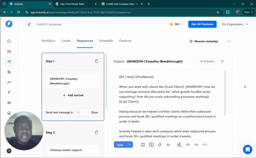256x158 pixels.
Task: Delete Step 2 using its trash icon
Action: [x=96, y=132]
